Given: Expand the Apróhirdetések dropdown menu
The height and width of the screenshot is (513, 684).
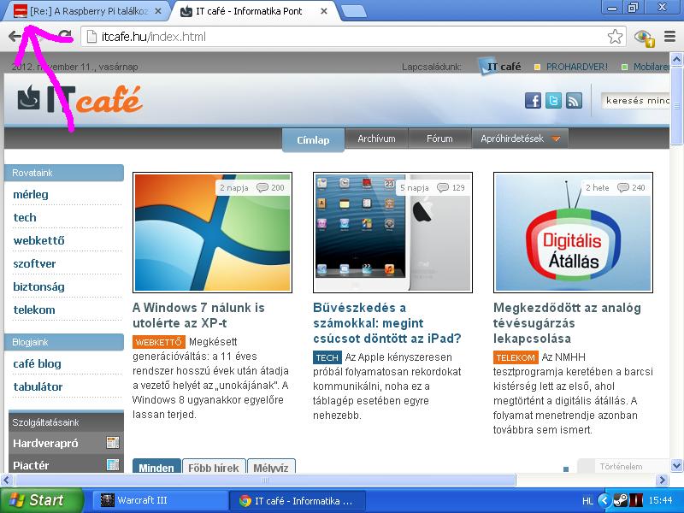Looking at the screenshot, I should 520,139.
